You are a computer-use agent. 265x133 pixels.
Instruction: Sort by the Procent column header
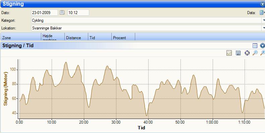point(123,37)
